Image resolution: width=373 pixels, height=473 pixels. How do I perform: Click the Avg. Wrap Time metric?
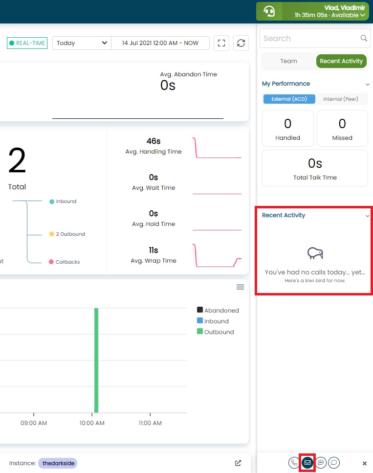point(154,255)
